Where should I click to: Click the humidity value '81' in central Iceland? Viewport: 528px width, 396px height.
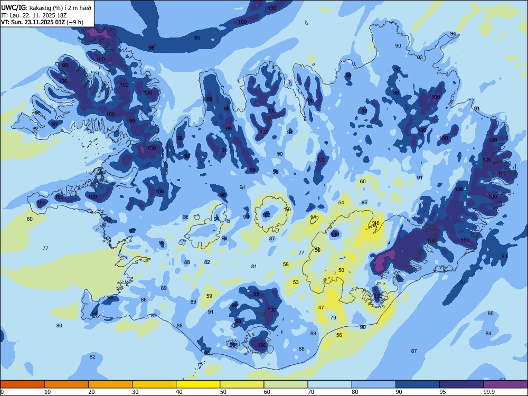click(x=254, y=266)
